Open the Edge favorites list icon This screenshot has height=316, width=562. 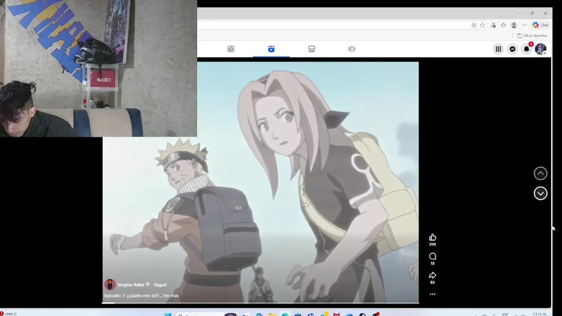503,25
